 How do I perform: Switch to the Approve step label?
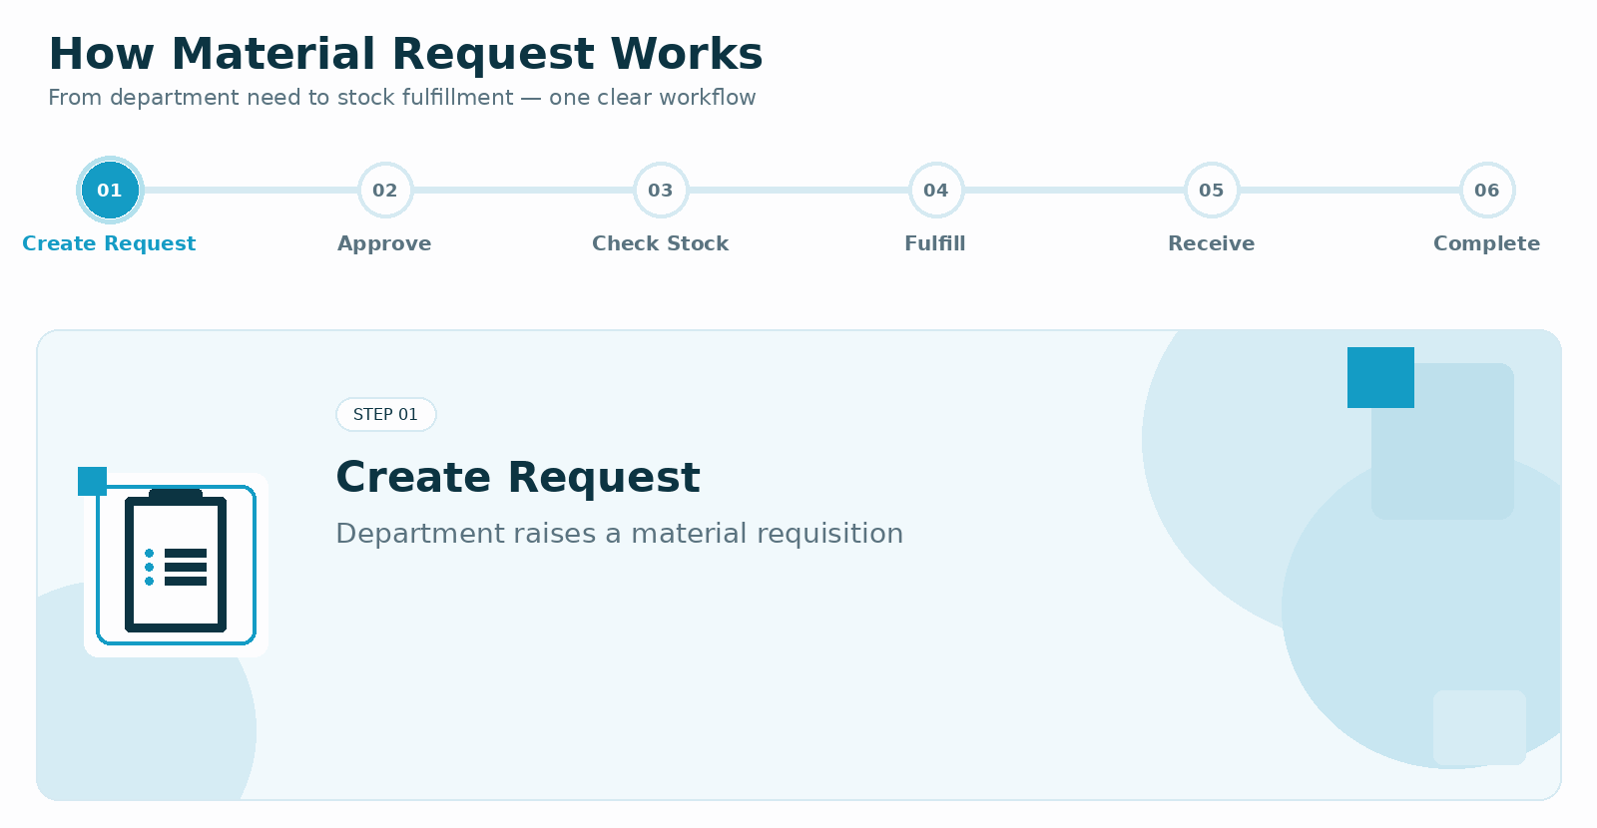[384, 243]
